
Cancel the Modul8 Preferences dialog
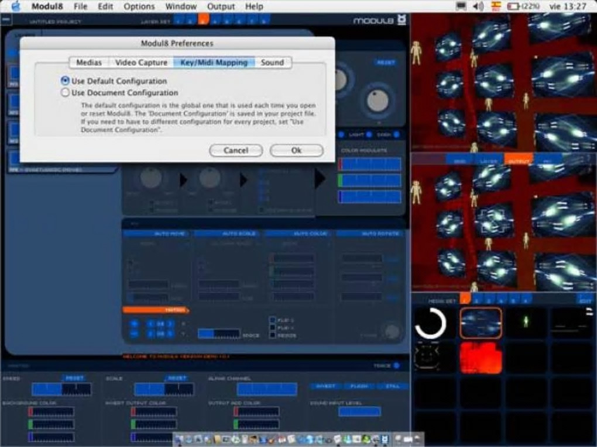point(236,151)
